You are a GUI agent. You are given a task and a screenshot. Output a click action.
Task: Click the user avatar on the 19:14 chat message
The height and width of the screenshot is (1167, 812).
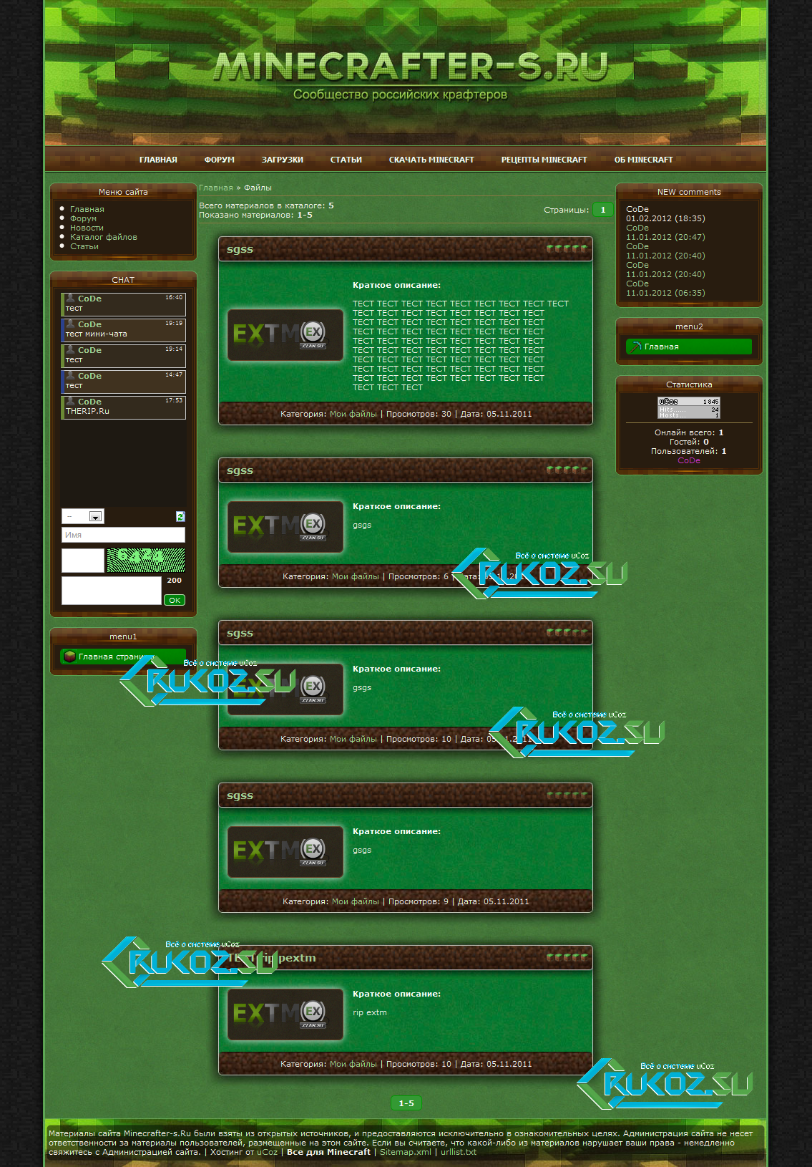point(70,349)
